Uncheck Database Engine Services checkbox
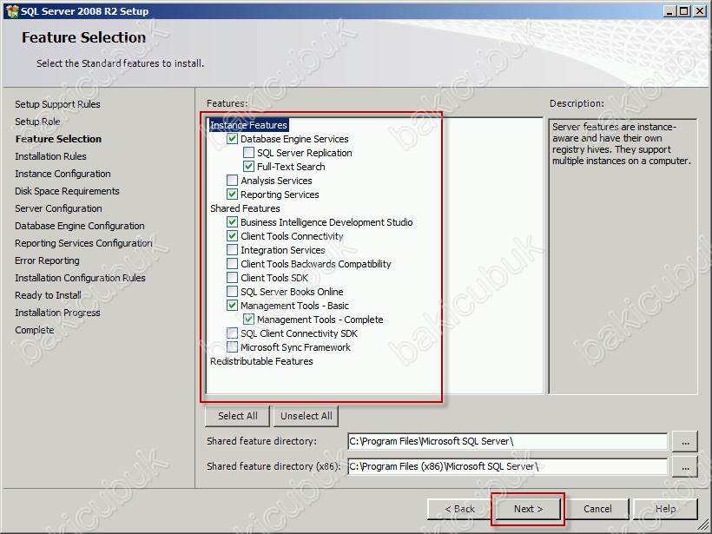712x534 pixels. (232, 139)
